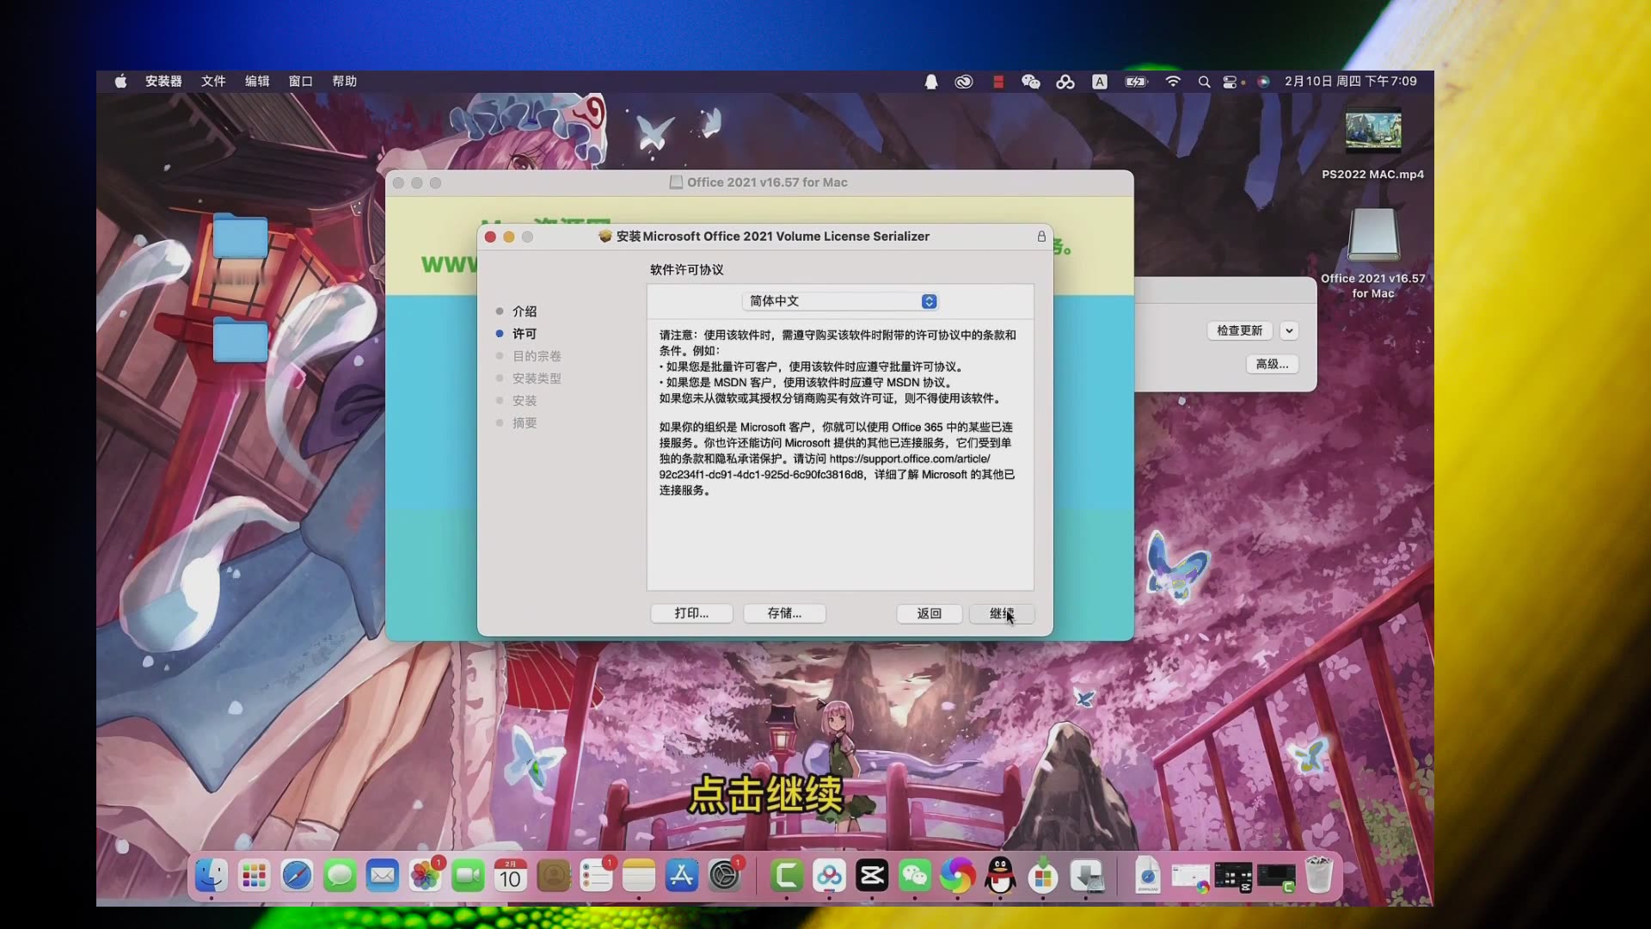The height and width of the screenshot is (929, 1651).
Task: Click the input method A icon
Action: tap(1100, 82)
